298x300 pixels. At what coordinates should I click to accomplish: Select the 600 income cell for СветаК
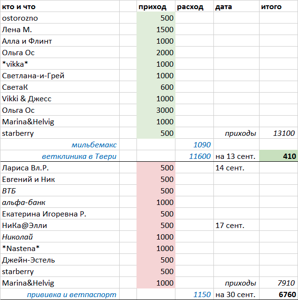(x=167, y=87)
